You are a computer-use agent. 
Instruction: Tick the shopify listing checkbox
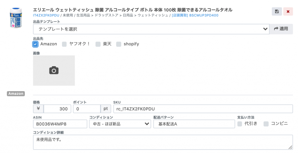pos(119,44)
